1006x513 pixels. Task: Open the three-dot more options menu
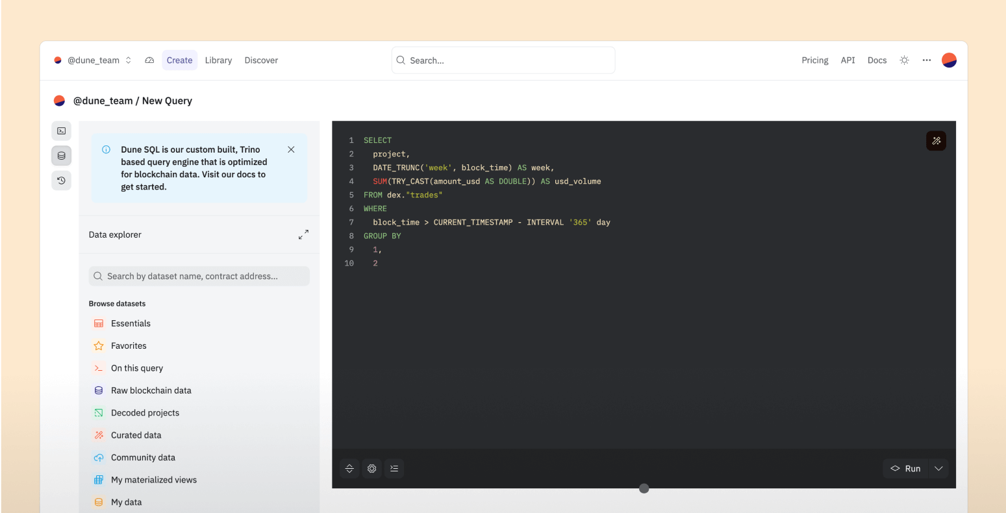click(x=927, y=60)
